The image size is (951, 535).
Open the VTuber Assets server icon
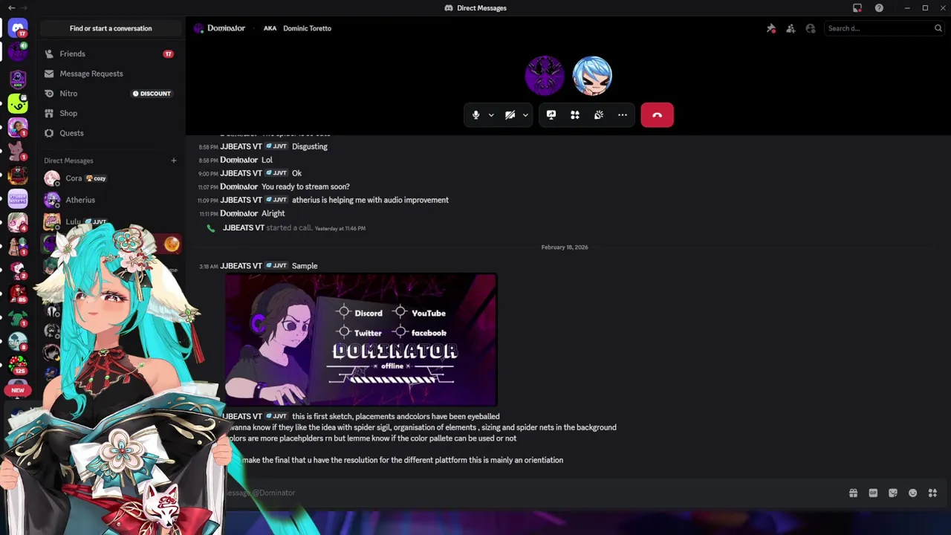(18, 198)
